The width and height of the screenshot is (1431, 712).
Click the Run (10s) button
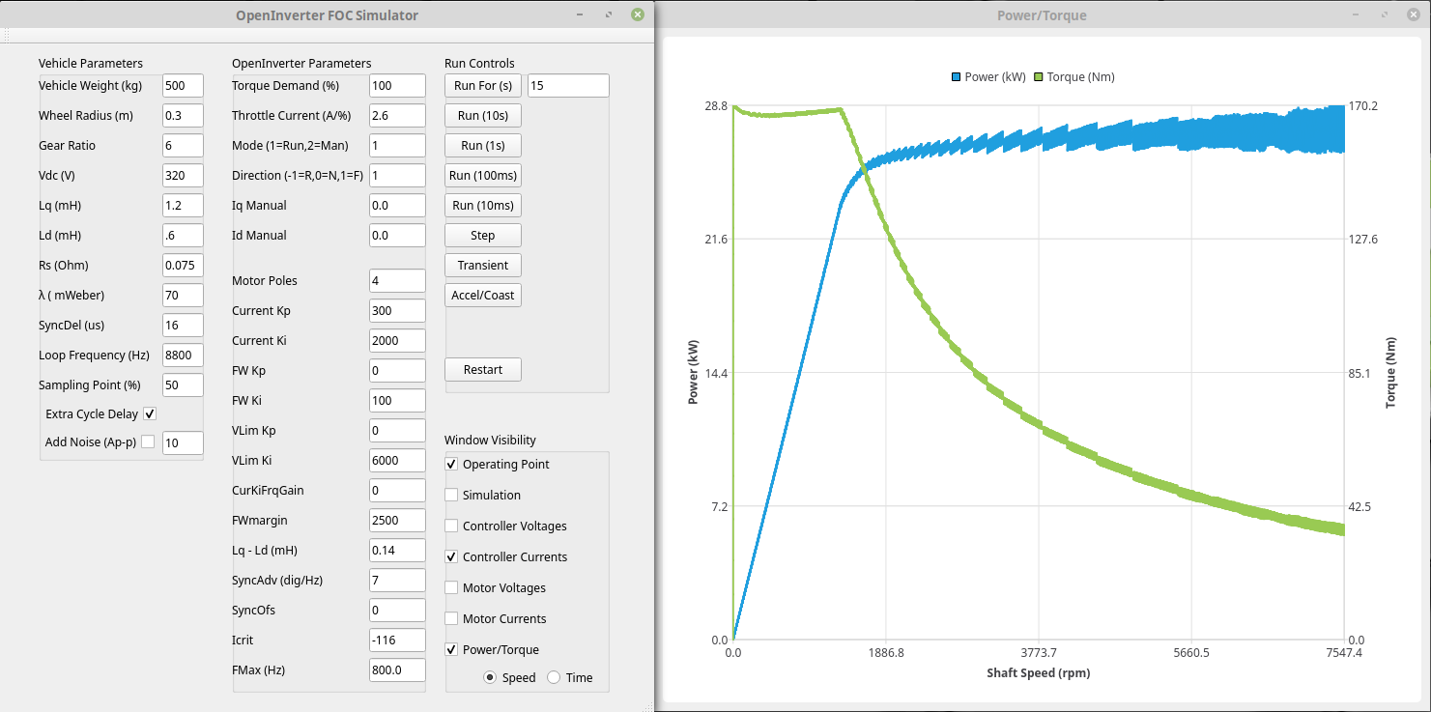(x=482, y=116)
